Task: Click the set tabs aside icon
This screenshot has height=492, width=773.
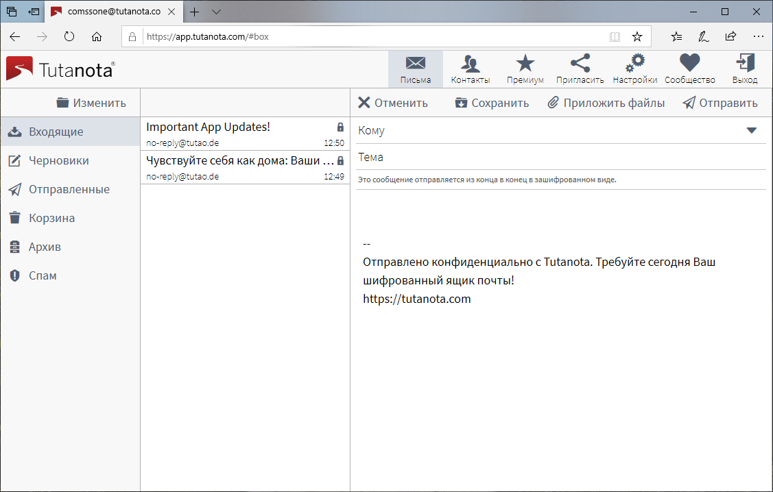Action: click(x=34, y=12)
